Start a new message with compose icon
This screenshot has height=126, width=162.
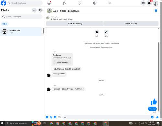tap(40, 10)
